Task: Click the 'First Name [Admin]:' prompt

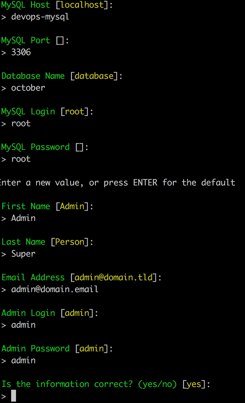Action: pos(47,206)
